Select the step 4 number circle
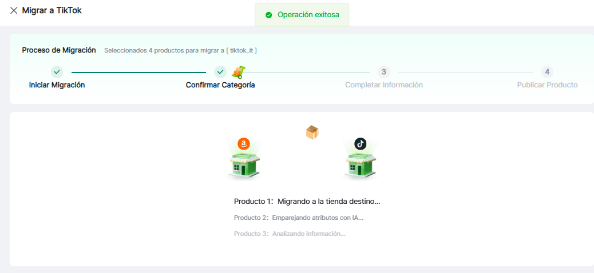The height and width of the screenshot is (273, 594). tap(547, 72)
